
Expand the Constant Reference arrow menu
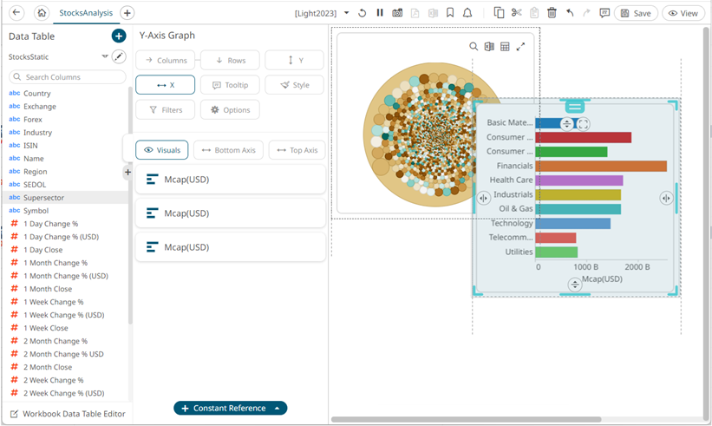[277, 408]
